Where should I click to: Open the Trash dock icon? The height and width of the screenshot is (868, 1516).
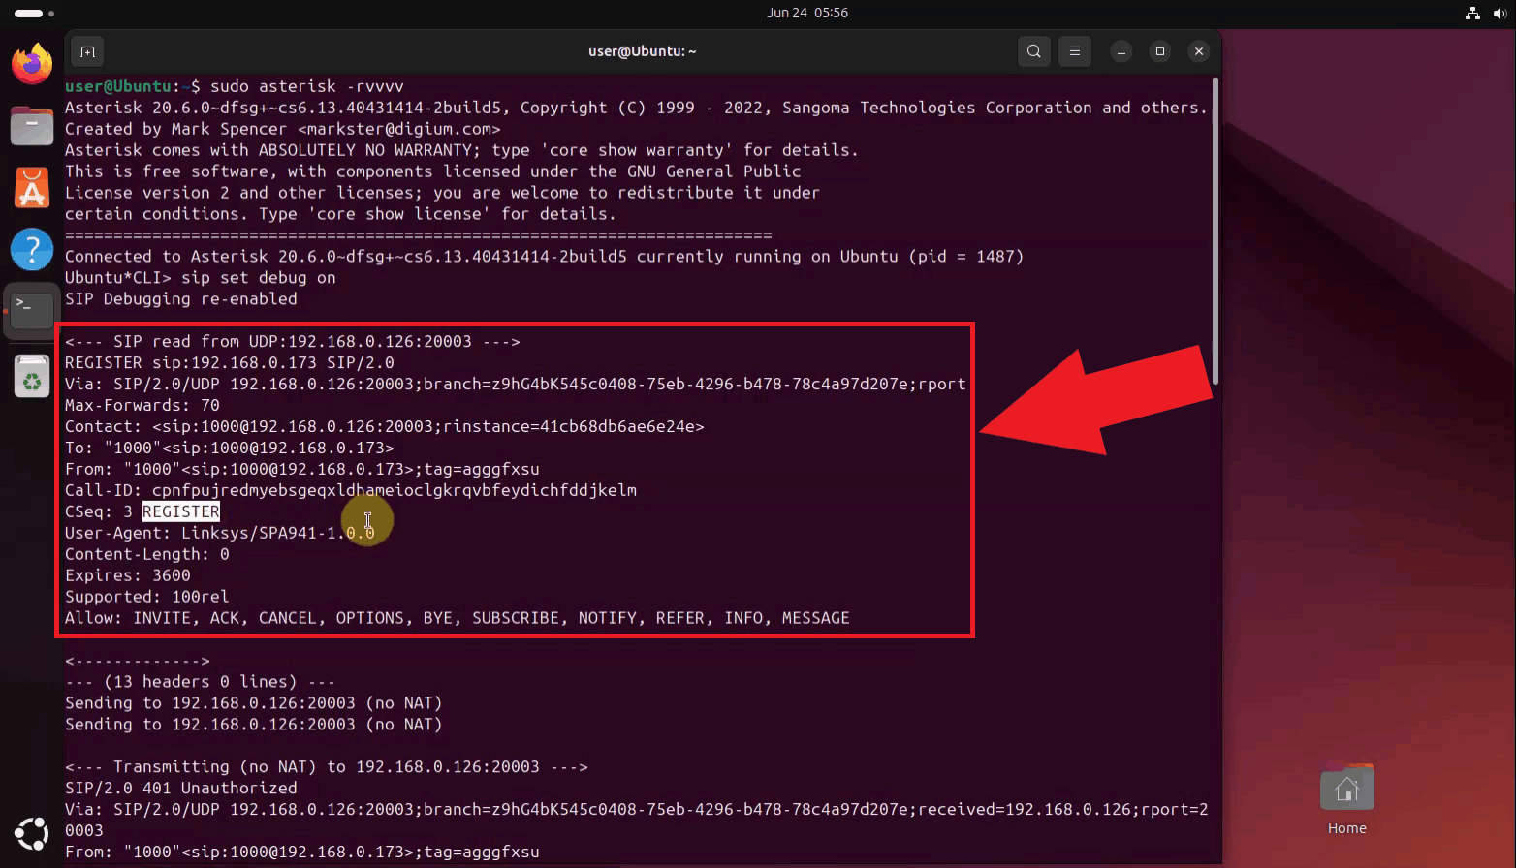(32, 376)
